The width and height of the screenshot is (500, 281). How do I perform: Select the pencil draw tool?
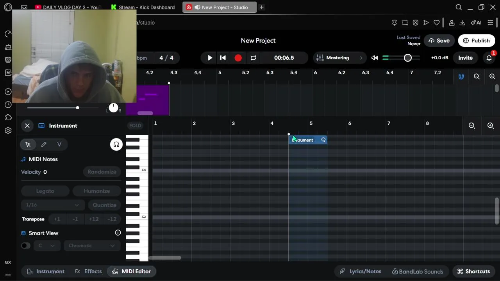pyautogui.click(x=44, y=144)
